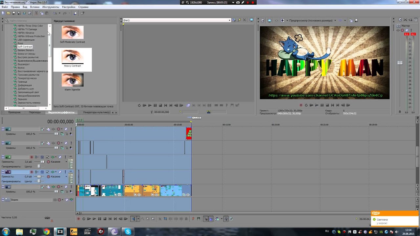Viewport: 420px width, 236px height.
Task: Select the Envelope Edit tool
Action: pos(142,219)
